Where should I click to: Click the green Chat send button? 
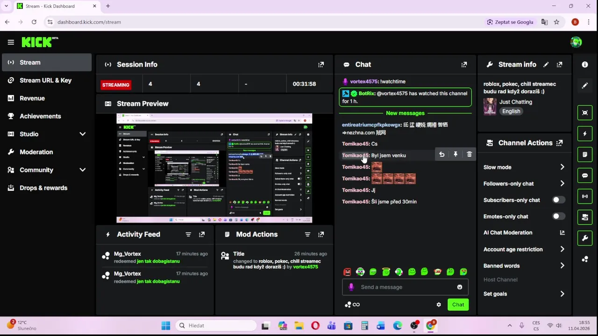(x=458, y=305)
